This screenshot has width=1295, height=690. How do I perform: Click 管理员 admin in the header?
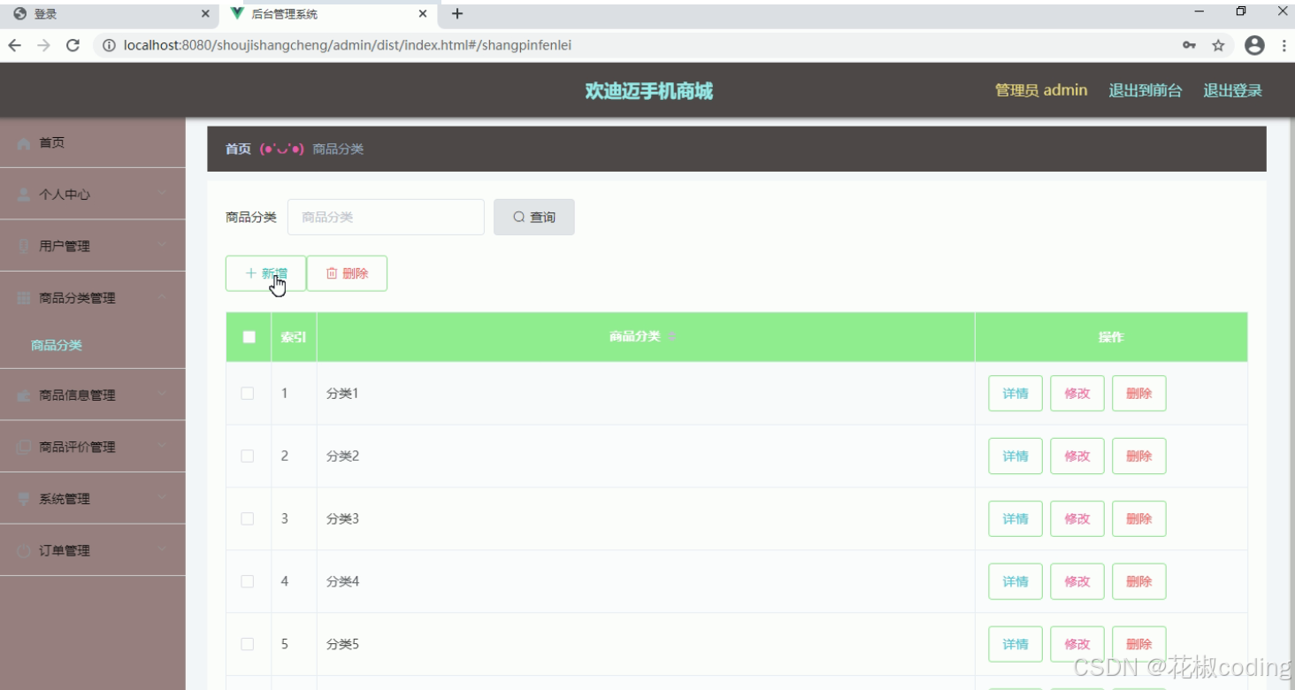tap(1041, 90)
